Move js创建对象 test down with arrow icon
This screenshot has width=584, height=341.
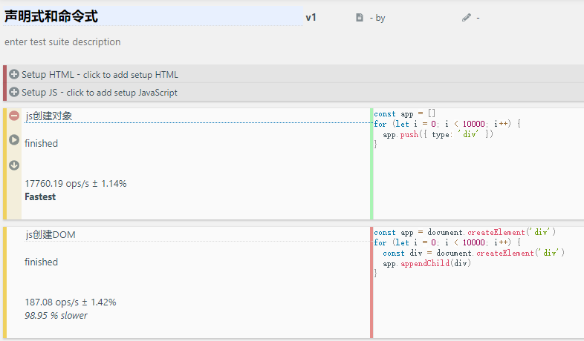tap(14, 165)
